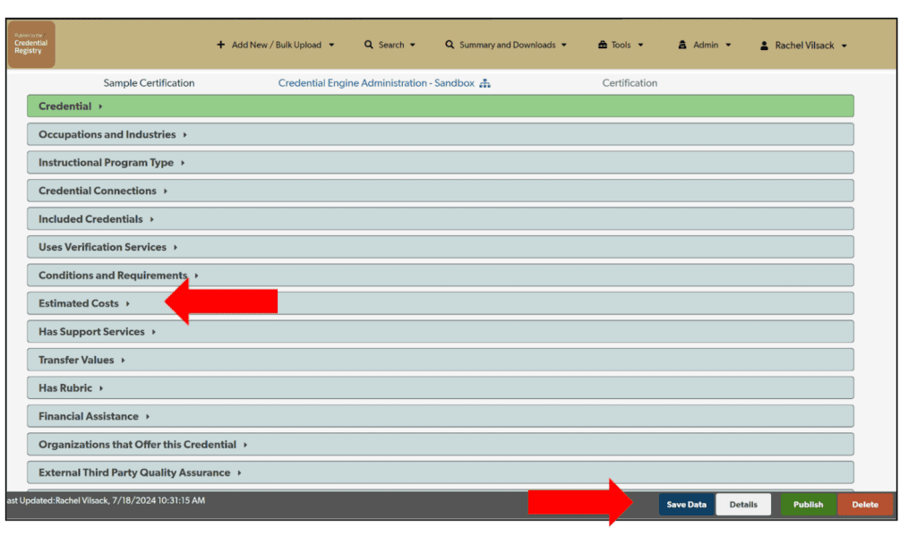Open the Tools menu
The height and width of the screenshot is (536, 917).
click(621, 44)
